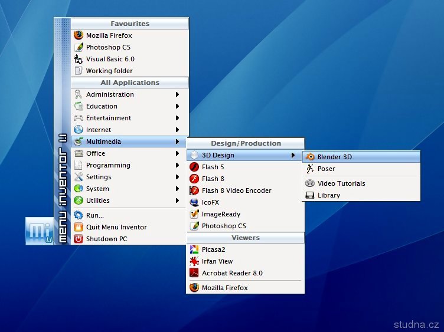Screen dimensions: 444x332
Task: Open Working folder in Favourites
Action: [109, 71]
